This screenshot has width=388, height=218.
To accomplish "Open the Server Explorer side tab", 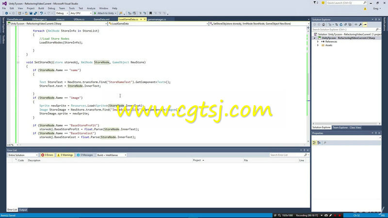I will click(3, 25).
